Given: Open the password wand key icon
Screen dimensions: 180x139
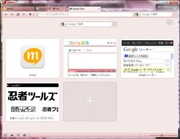Looking at the screenshot, I should 24,14.
